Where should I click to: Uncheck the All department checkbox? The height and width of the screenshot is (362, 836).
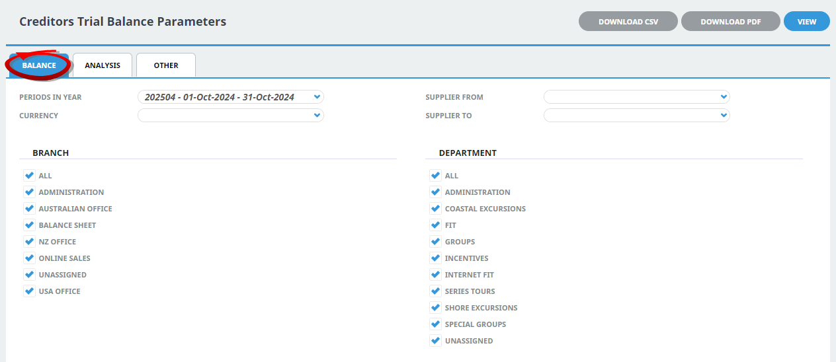point(435,176)
